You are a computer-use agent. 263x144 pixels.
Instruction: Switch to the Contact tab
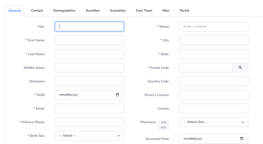[x=37, y=11]
